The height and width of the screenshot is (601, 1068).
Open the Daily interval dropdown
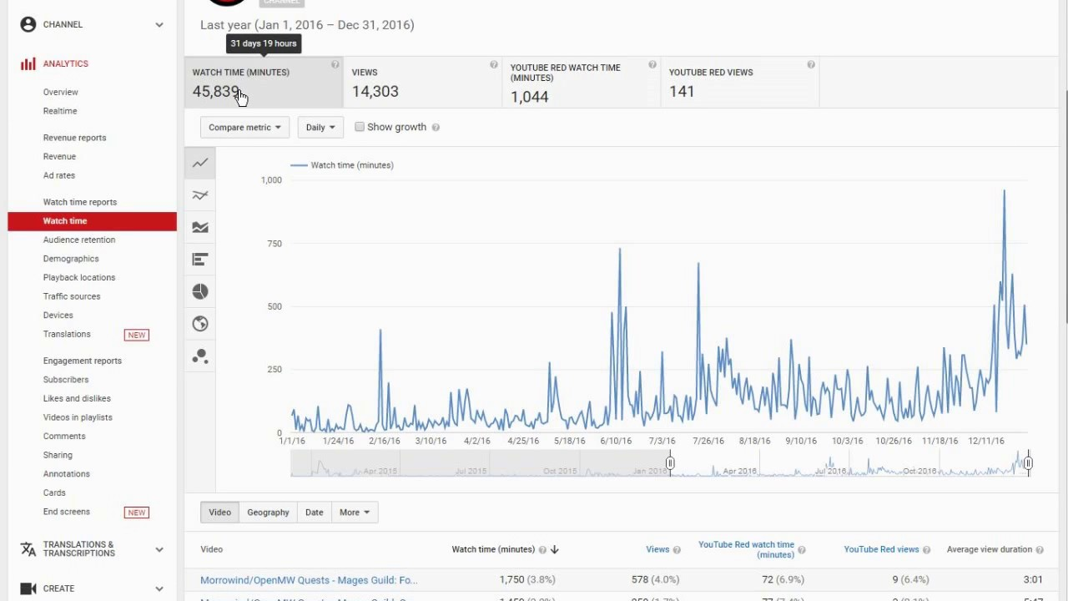point(320,127)
